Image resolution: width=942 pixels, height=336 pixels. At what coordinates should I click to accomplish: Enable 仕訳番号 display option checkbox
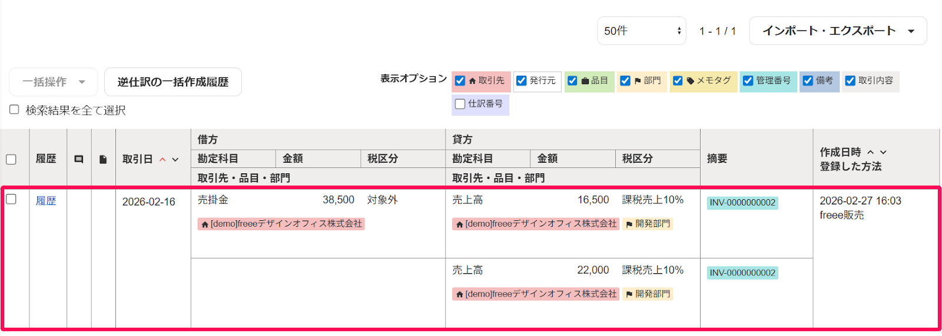click(x=460, y=104)
